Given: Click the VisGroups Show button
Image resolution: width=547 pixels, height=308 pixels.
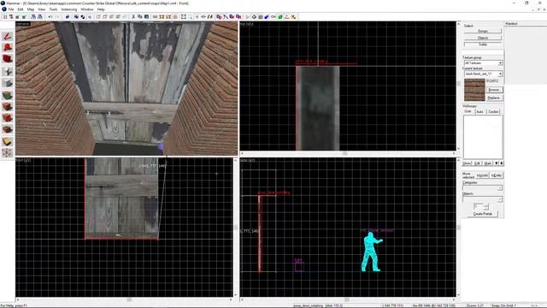Looking at the screenshot, I should pos(467,163).
